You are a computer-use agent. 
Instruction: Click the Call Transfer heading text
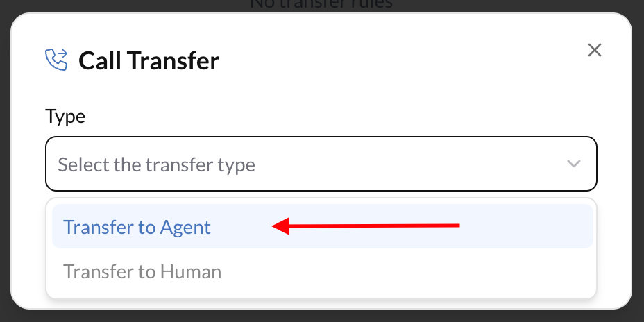point(149,61)
